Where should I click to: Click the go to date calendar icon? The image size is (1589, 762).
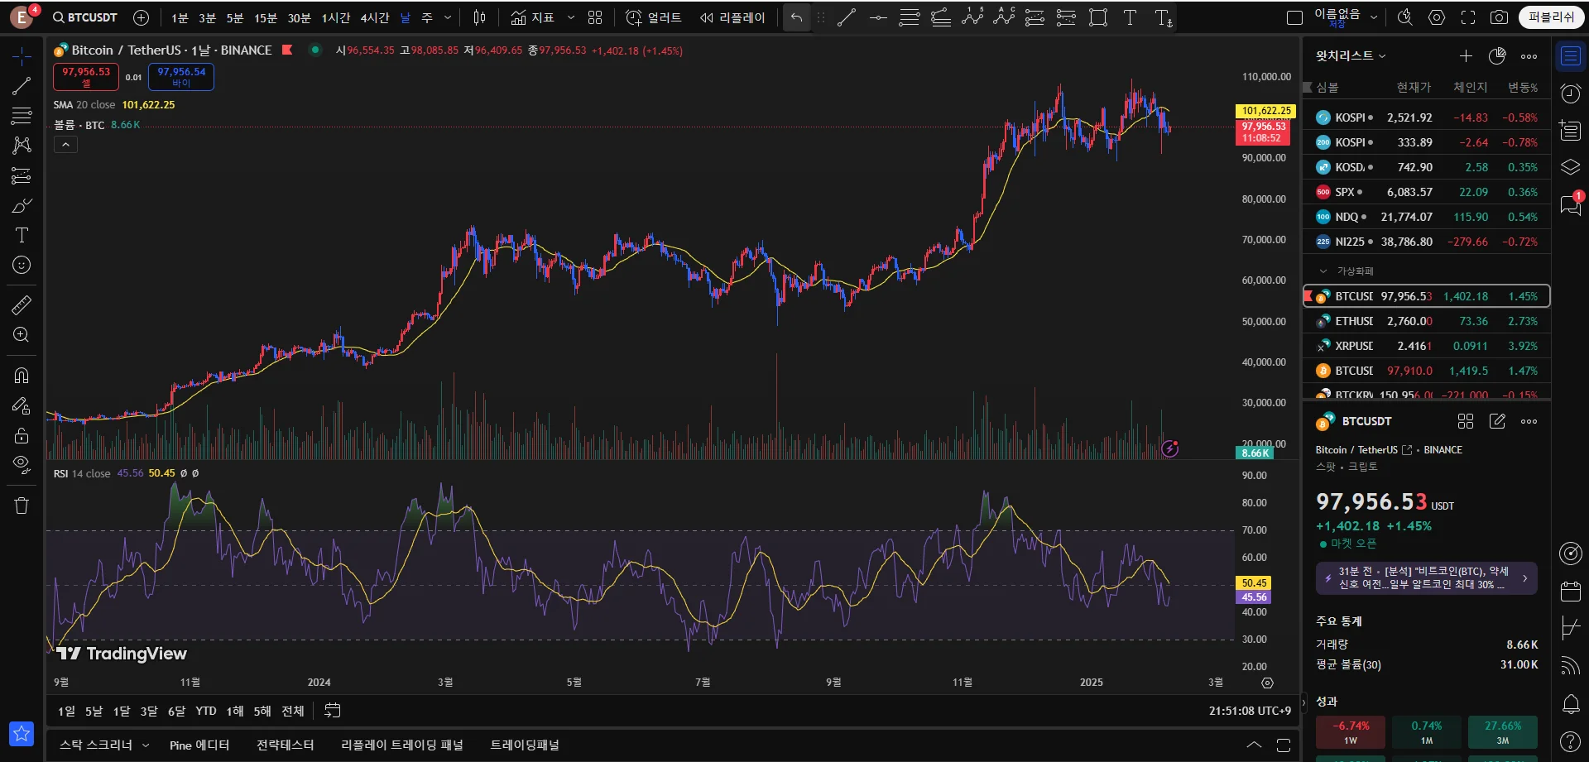coord(332,711)
